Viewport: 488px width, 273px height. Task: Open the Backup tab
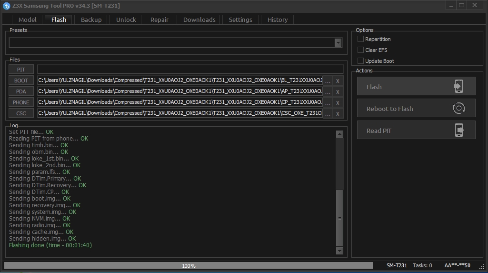[x=91, y=20]
